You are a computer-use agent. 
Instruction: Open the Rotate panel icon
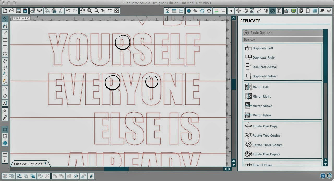(x=245, y=11)
